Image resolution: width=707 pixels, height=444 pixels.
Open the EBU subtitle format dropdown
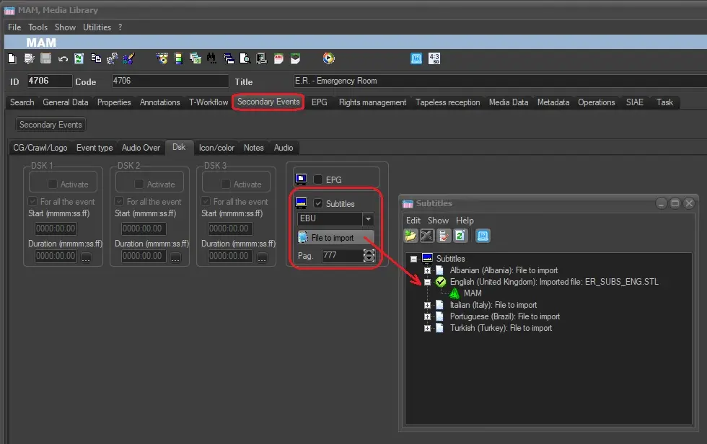368,219
